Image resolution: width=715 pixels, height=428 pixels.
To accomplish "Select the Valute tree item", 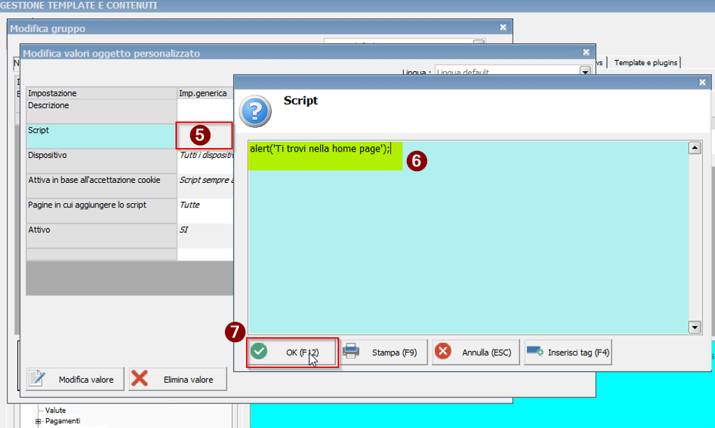I will point(55,411).
